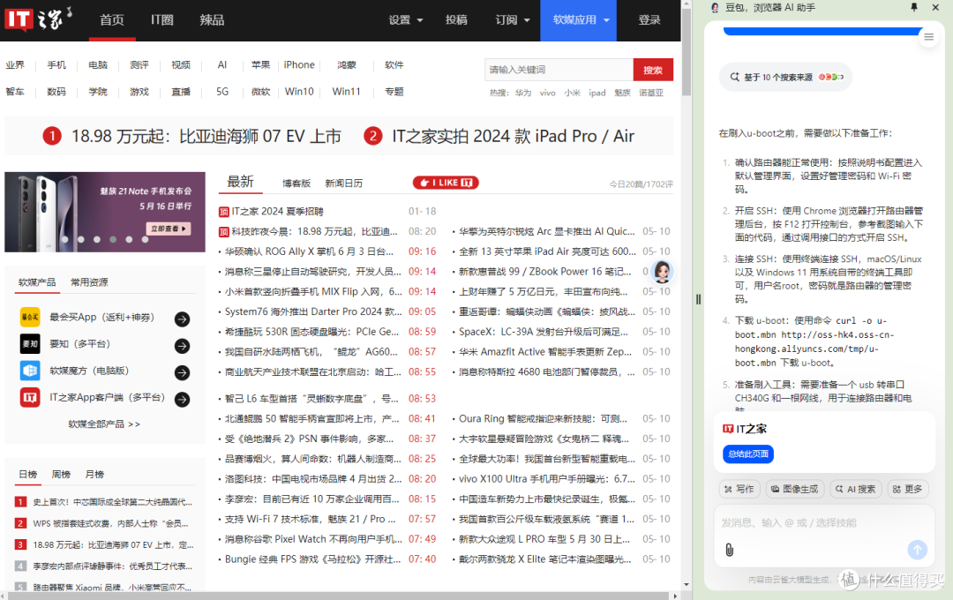The width and height of the screenshot is (953, 600).
Task: Open the 软媒应用 dropdown menu
Action: (579, 20)
